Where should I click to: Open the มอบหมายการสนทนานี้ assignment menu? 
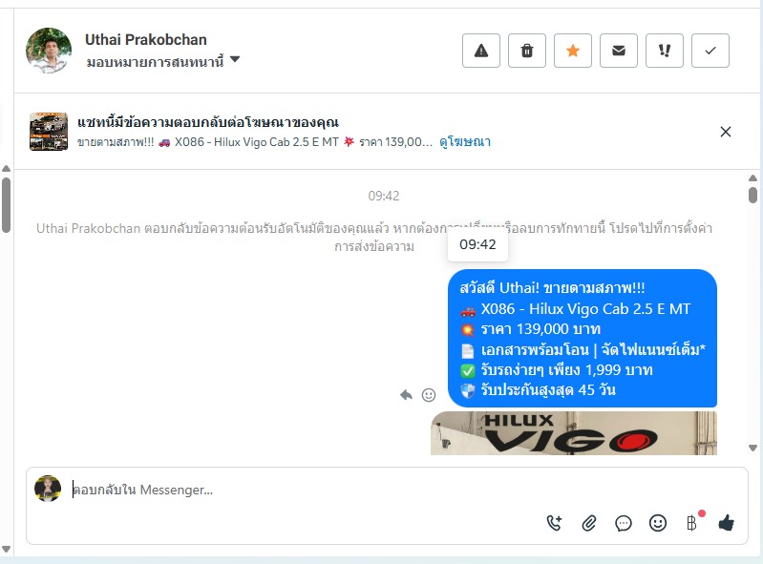click(x=155, y=62)
